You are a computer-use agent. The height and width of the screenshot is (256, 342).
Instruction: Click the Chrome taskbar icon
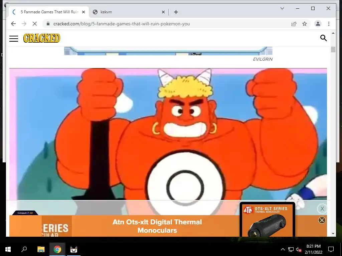pos(57,249)
